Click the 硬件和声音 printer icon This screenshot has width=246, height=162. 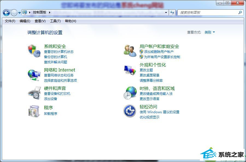[34, 93]
